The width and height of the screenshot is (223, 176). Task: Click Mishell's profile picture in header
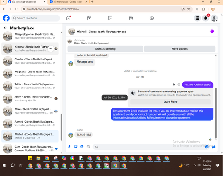[x=72, y=32]
